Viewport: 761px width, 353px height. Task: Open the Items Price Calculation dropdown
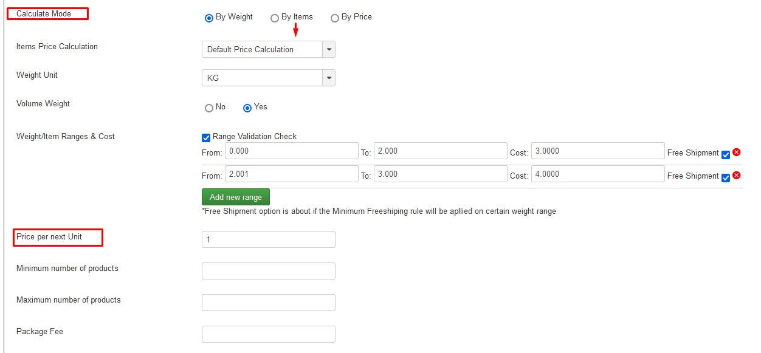[269, 49]
